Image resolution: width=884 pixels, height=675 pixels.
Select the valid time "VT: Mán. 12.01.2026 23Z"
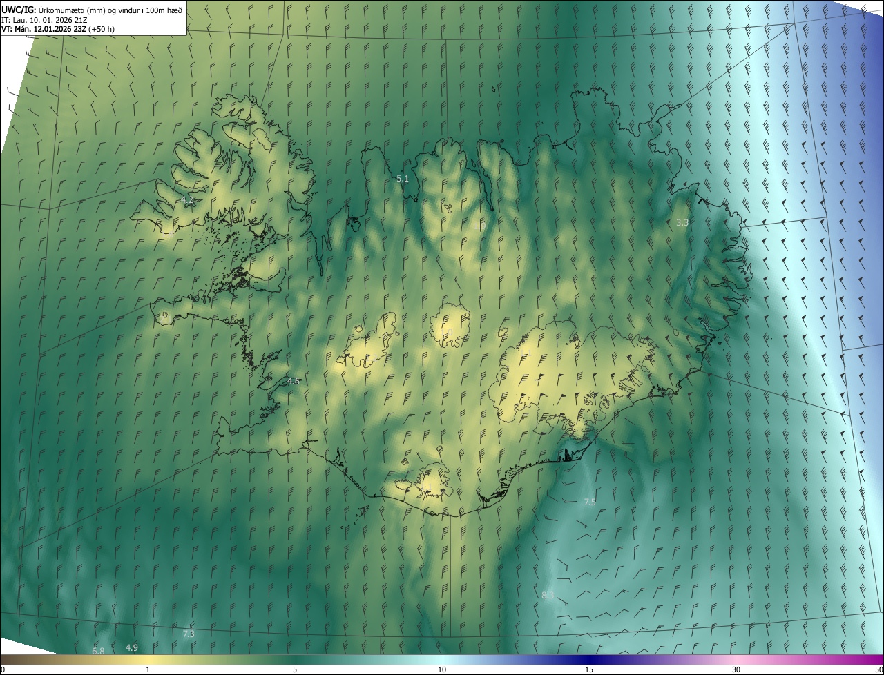(42, 30)
